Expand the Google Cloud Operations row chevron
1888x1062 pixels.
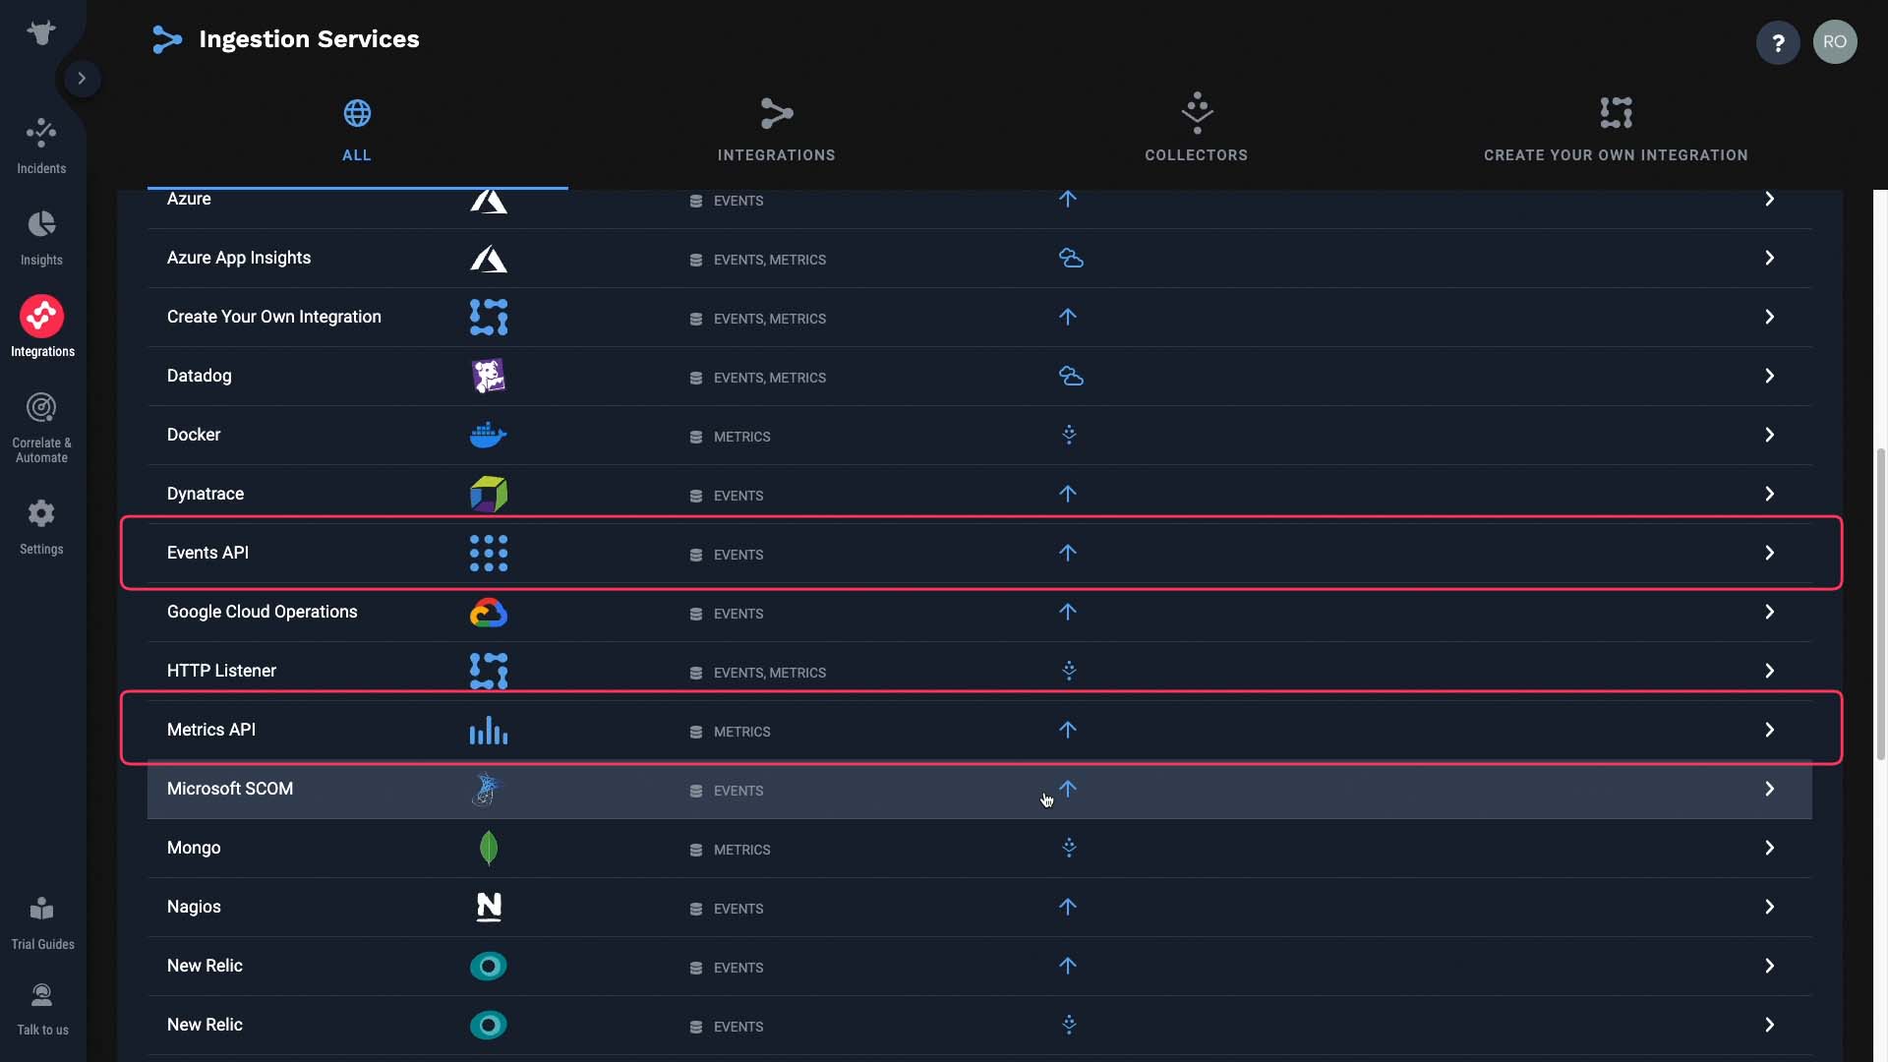pyautogui.click(x=1769, y=612)
